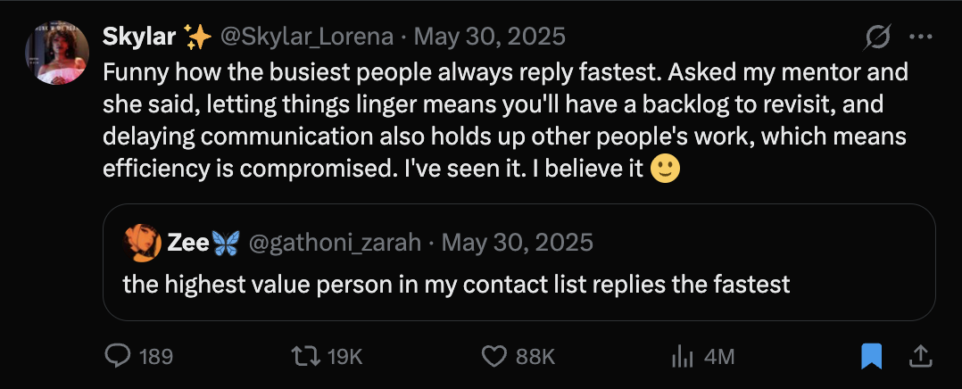Click the Skylar display name
The height and width of the screenshot is (389, 962).
pos(139,37)
